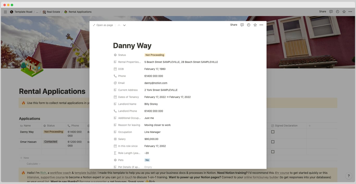Go to previous record with up chevron
The width and height of the screenshot is (356, 184).
coord(119,25)
